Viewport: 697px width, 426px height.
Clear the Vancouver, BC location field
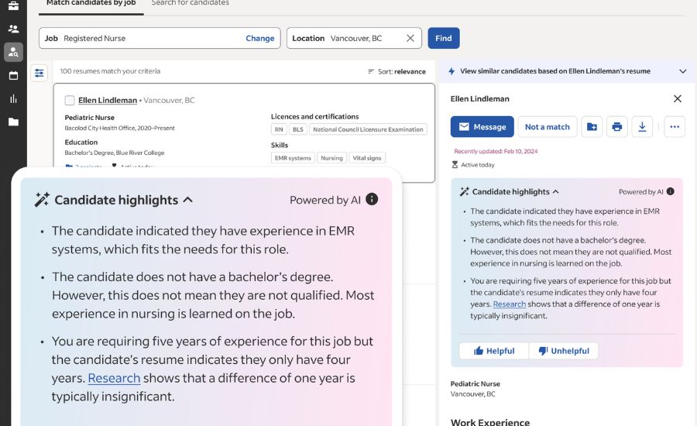410,38
